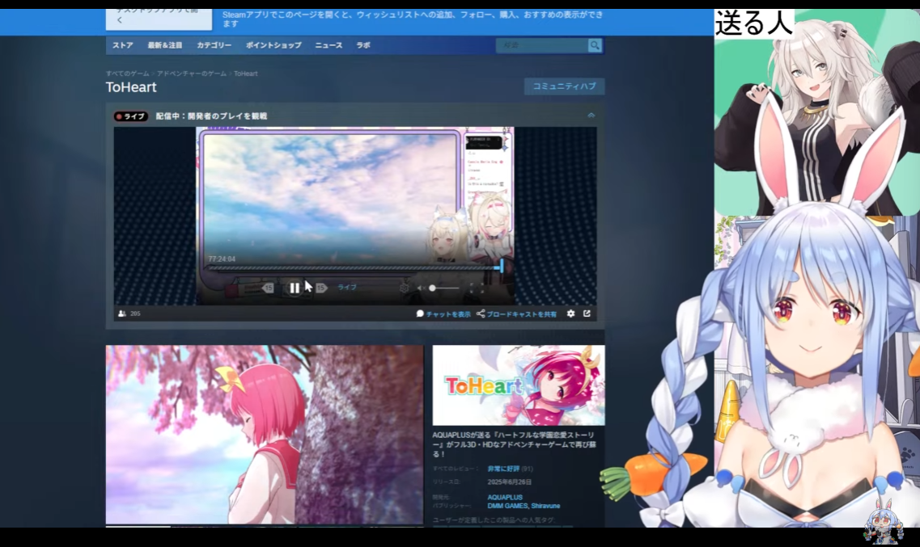Click the store search magnifier icon
This screenshot has height=547, width=920.
click(595, 45)
